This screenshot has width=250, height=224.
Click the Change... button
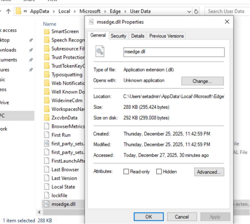point(202,81)
